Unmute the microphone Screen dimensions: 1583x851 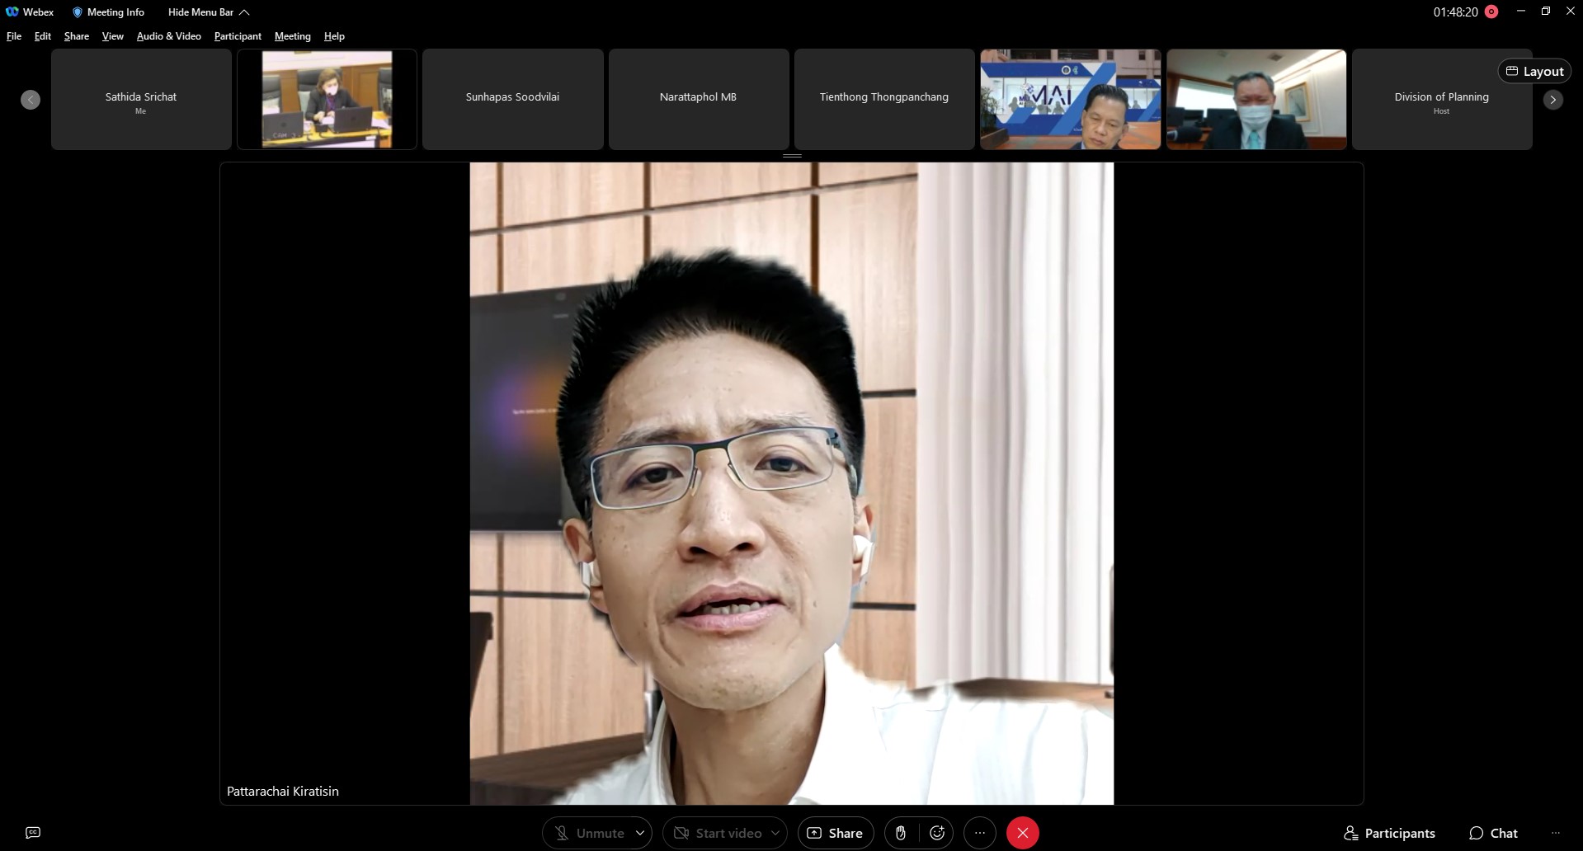[x=589, y=833]
